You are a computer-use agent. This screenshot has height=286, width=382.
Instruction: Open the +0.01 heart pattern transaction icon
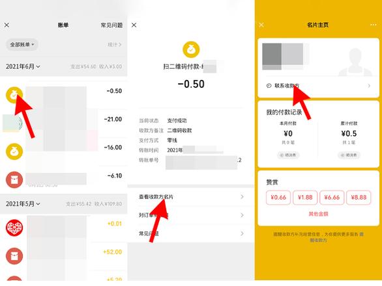[x=14, y=227]
